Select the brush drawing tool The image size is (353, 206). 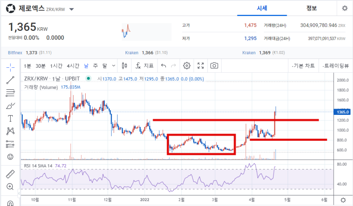[10, 106]
